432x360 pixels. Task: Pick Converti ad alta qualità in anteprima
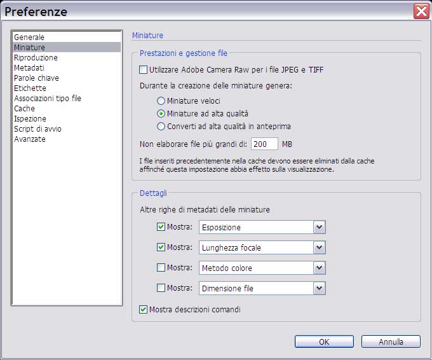pyautogui.click(x=161, y=127)
